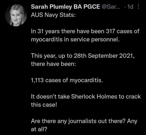Screen dimensions: 146x135
Task: Click the date text "28th September 2021"
Action: pyautogui.click(x=103, y=56)
